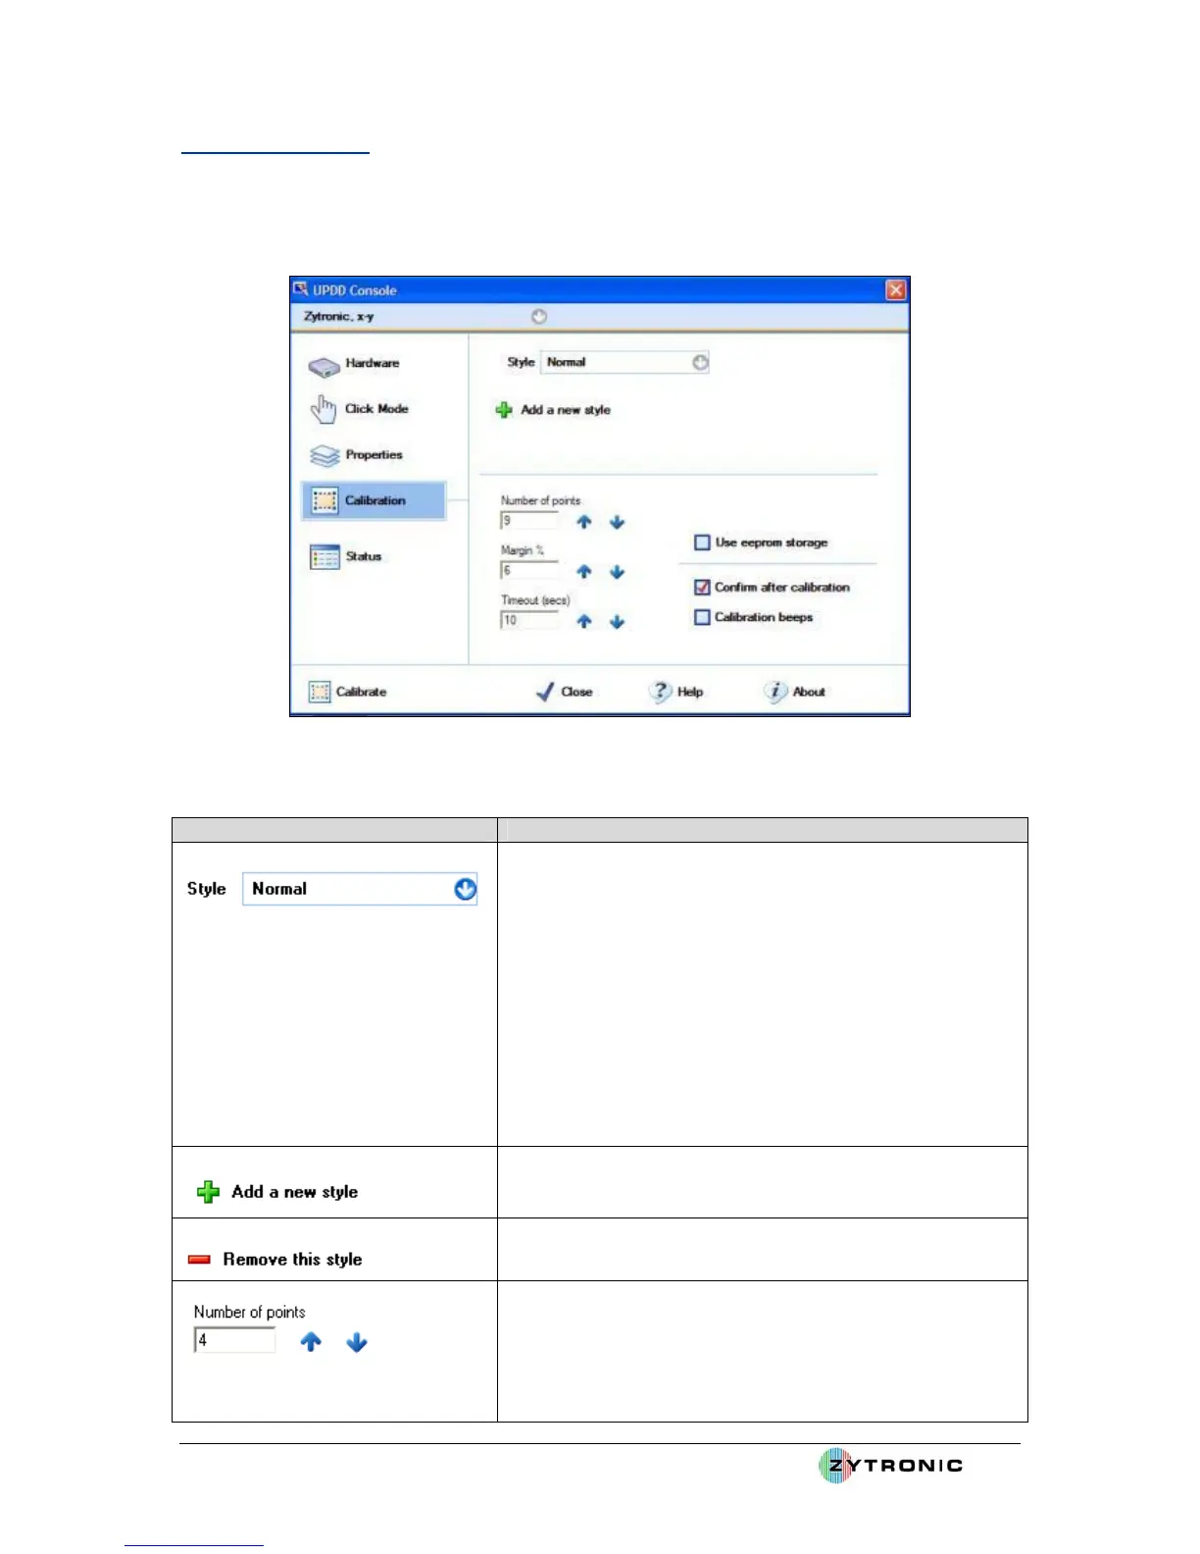Click the Calibrate button at bottom left
Screen dimensions: 1200x1554
(347, 692)
